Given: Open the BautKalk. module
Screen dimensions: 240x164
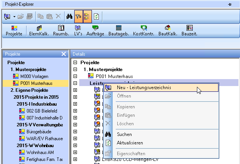Looking at the screenshot, I should [x=167, y=30].
